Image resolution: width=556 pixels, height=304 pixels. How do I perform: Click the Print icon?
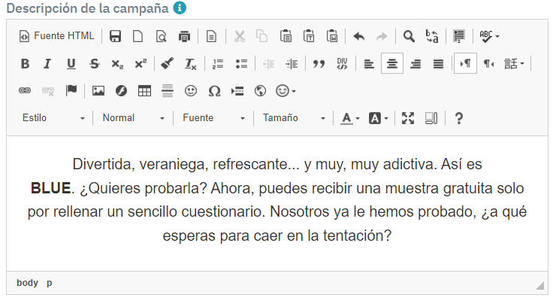coord(184,36)
